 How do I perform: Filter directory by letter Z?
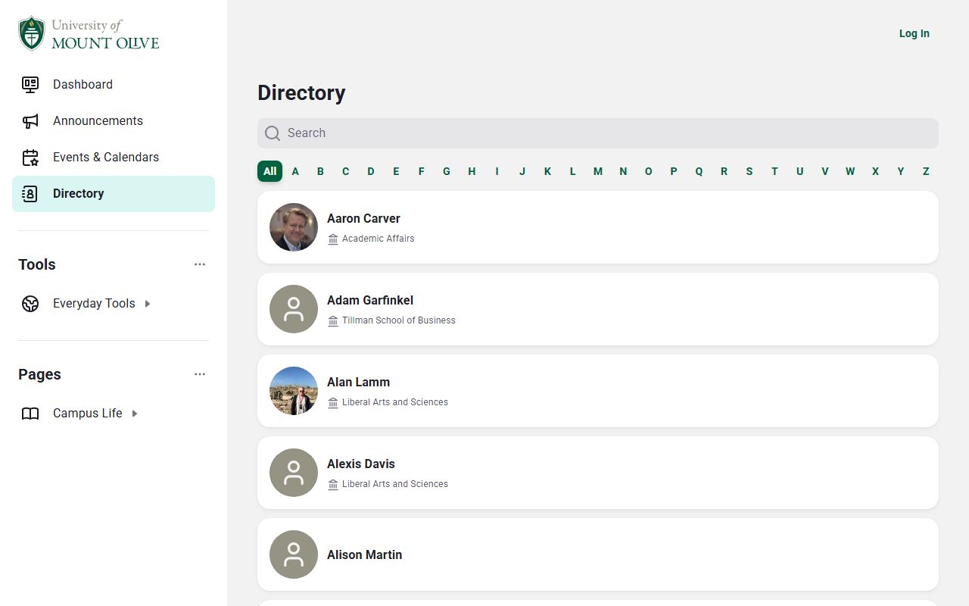tap(926, 171)
